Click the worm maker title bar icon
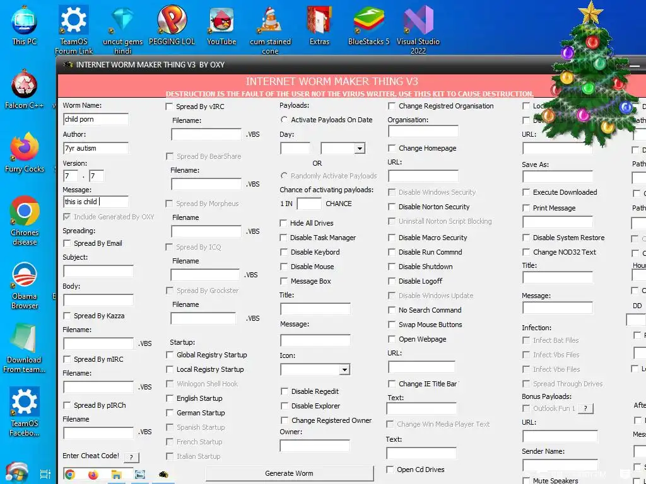The height and width of the screenshot is (484, 646). click(68, 65)
